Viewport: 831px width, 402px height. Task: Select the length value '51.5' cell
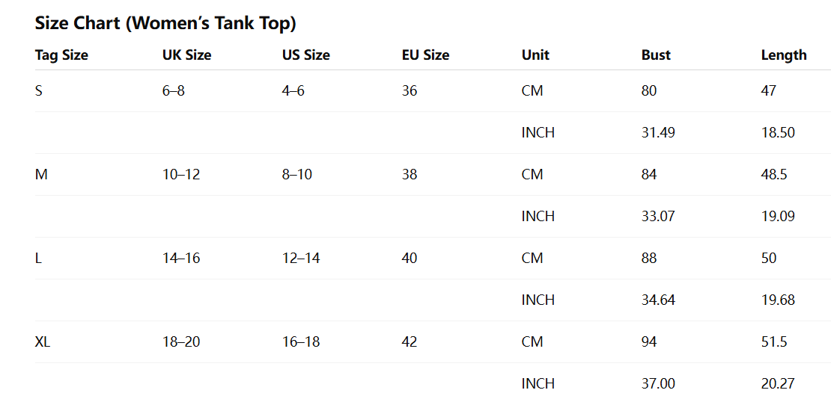click(x=774, y=341)
